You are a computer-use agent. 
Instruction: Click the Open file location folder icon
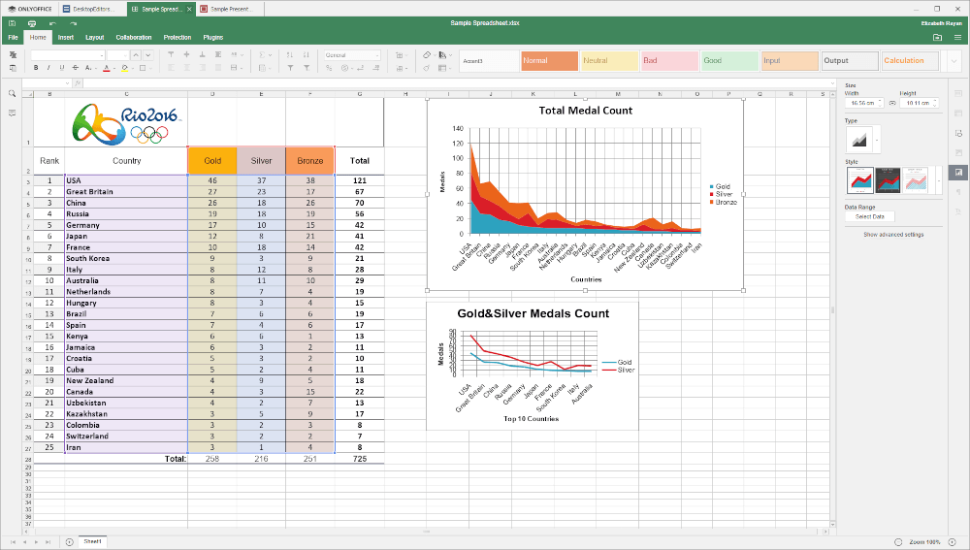click(x=938, y=38)
